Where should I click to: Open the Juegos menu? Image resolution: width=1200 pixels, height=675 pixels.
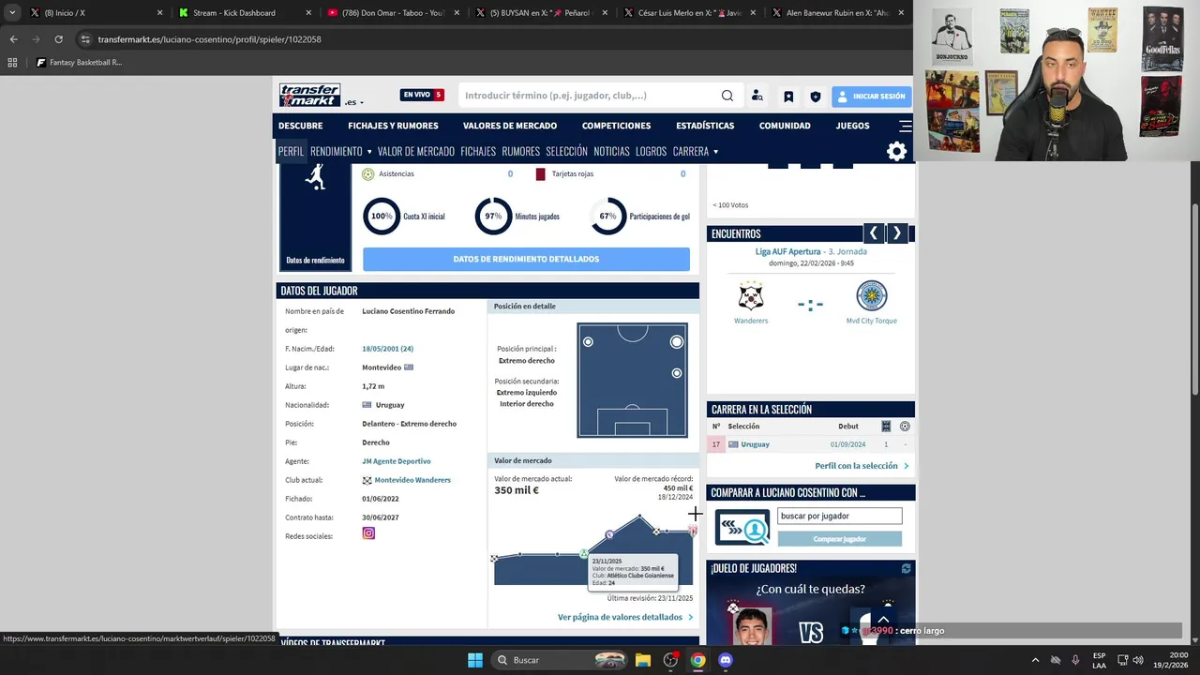click(x=853, y=126)
